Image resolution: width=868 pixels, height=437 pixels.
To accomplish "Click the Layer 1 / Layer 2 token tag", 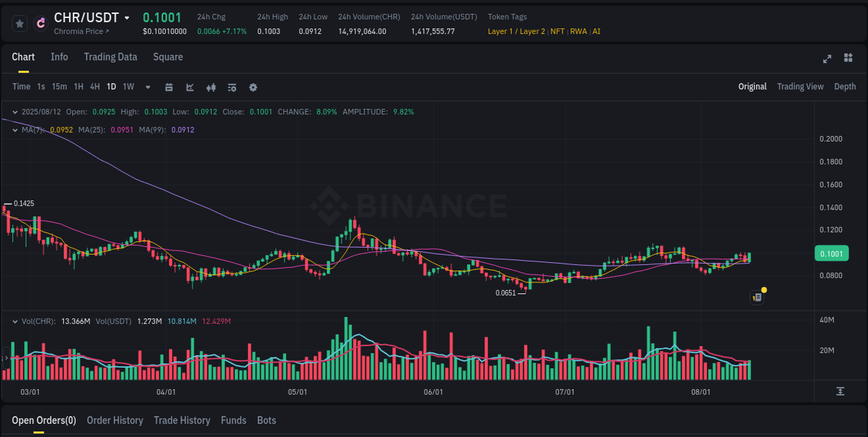I will (x=516, y=31).
